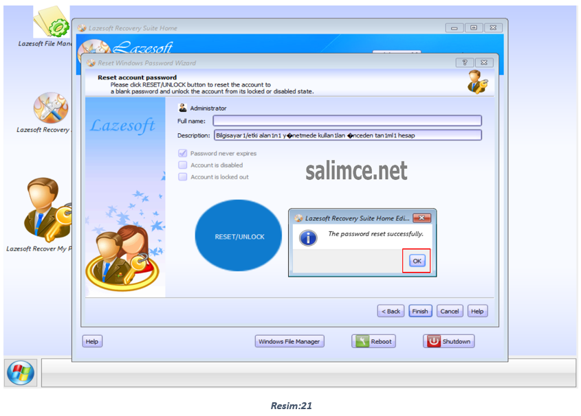Click the Finish button in wizard
This screenshot has height=416, width=581.
(x=420, y=311)
